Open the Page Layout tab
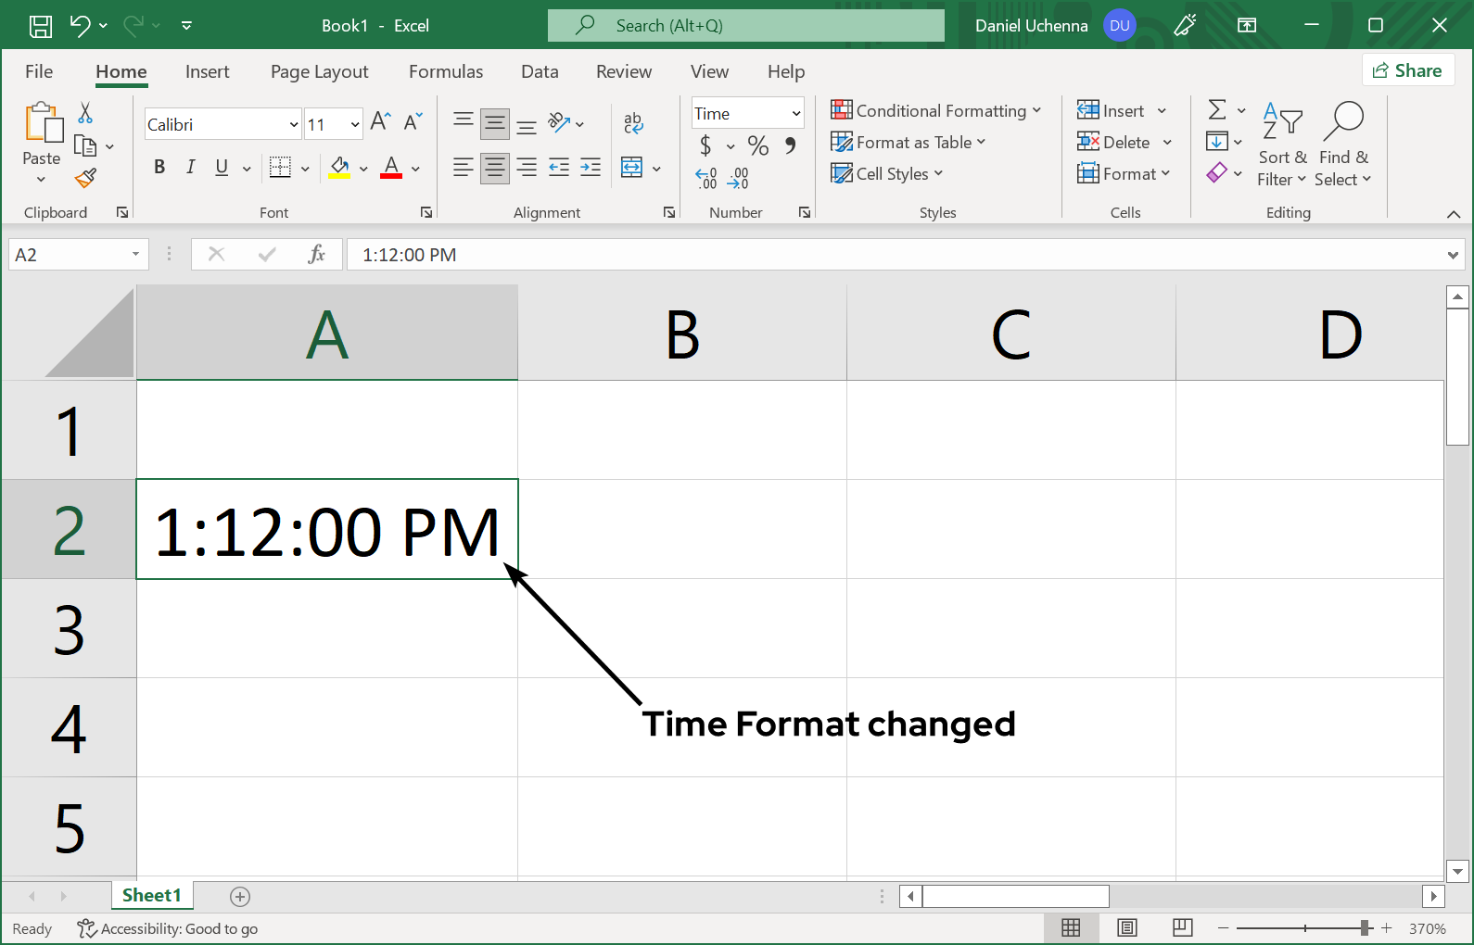Viewport: 1474px width, 945px height. click(x=319, y=72)
